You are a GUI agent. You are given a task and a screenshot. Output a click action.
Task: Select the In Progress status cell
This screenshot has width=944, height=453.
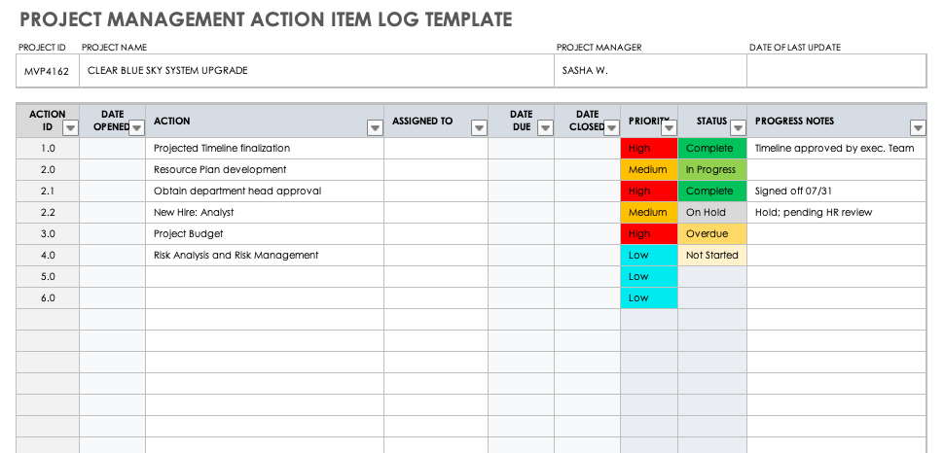[712, 170]
